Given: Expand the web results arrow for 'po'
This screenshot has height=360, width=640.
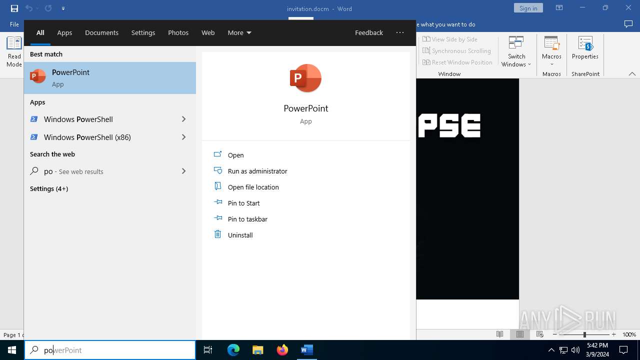Looking at the screenshot, I should pyautogui.click(x=183, y=171).
